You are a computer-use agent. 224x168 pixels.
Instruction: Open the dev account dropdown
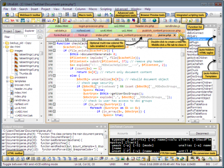click(187, 133)
